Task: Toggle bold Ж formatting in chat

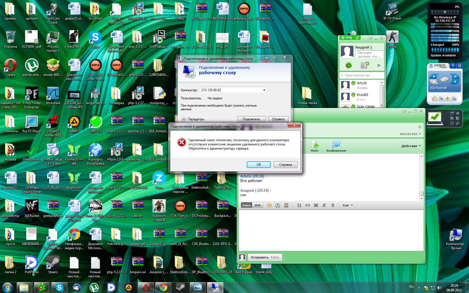Action: click(x=316, y=205)
